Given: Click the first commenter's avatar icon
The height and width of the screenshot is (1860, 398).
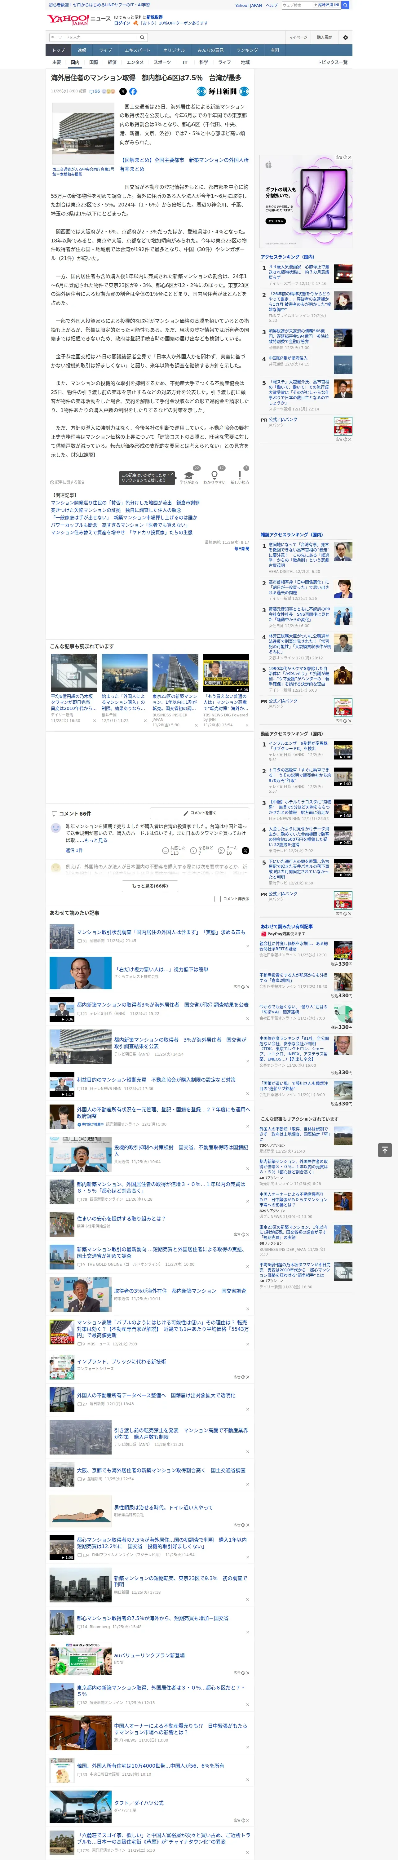Looking at the screenshot, I should click(55, 828).
